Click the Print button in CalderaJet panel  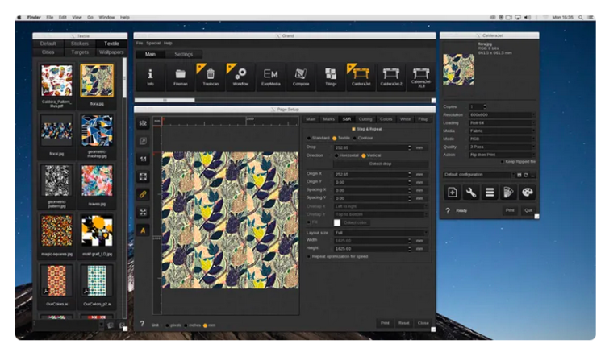tap(510, 210)
